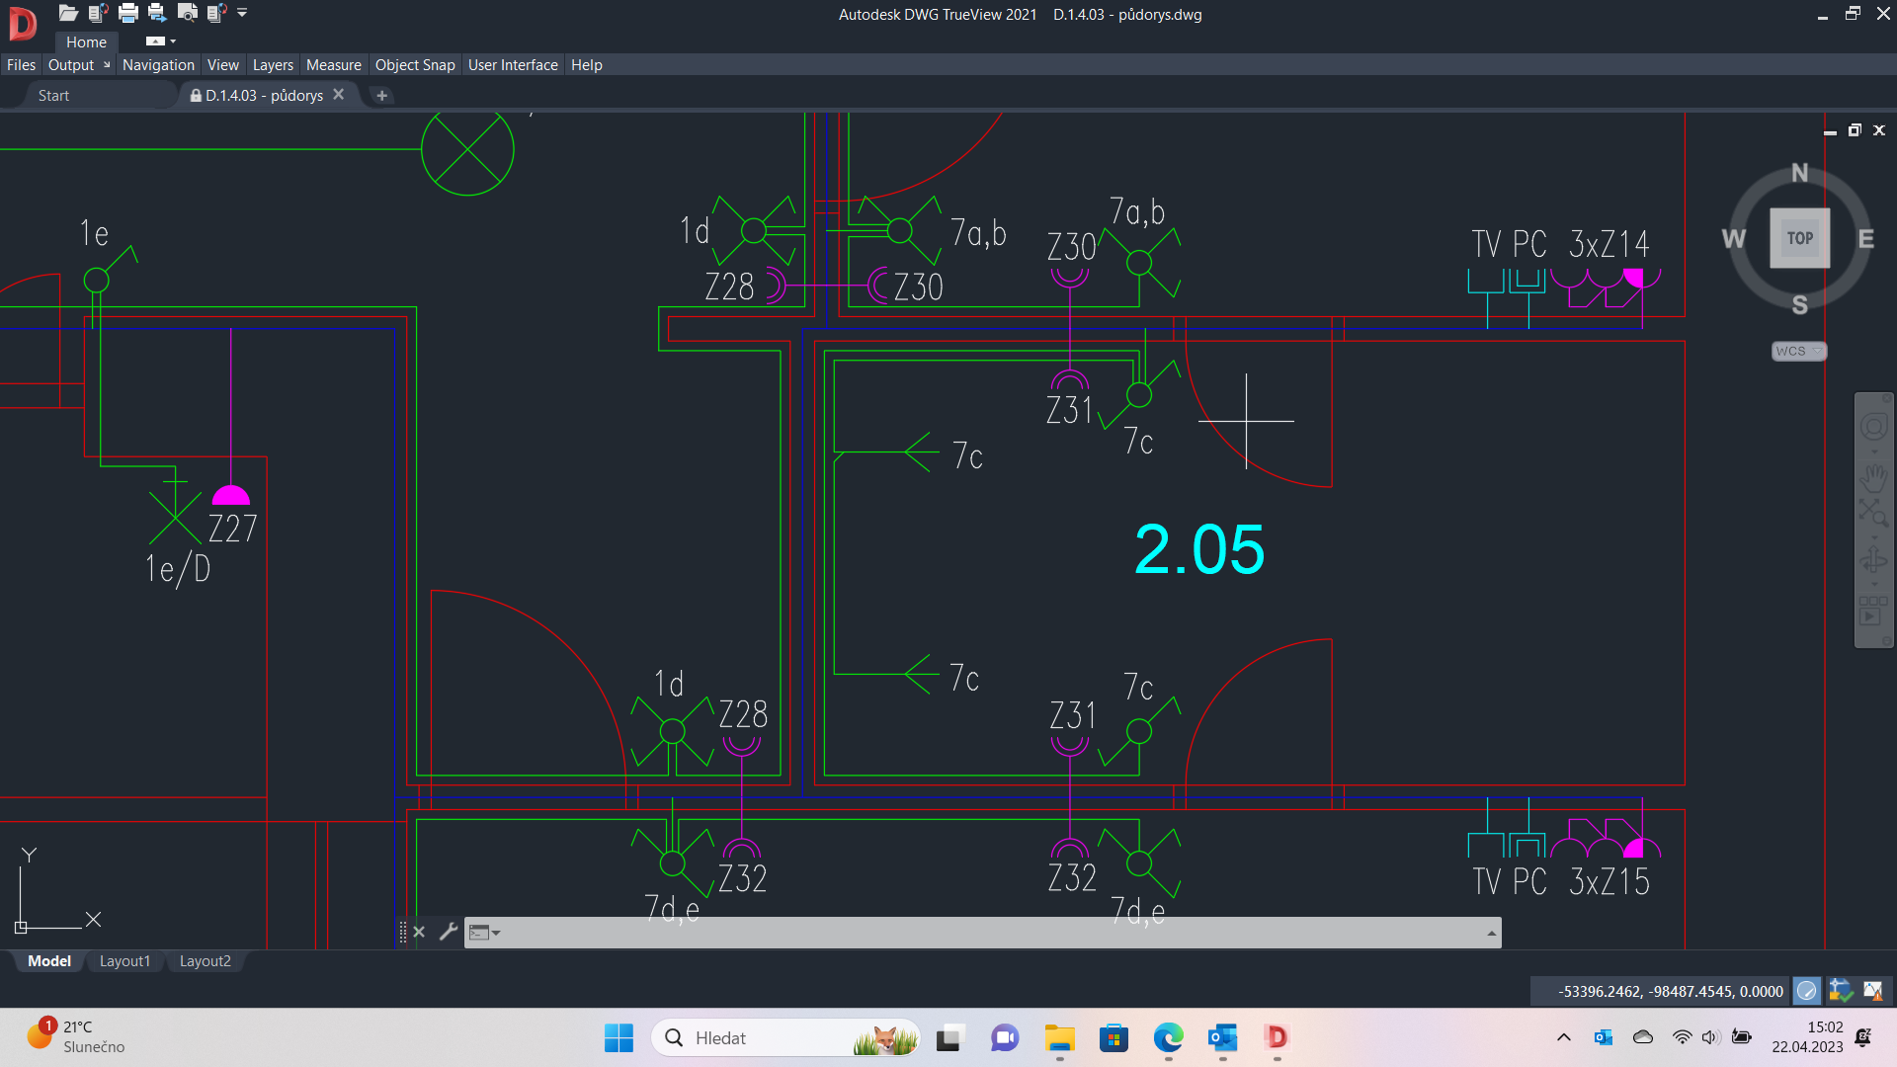Click the TOP face of the ViewCube

click(1799, 238)
